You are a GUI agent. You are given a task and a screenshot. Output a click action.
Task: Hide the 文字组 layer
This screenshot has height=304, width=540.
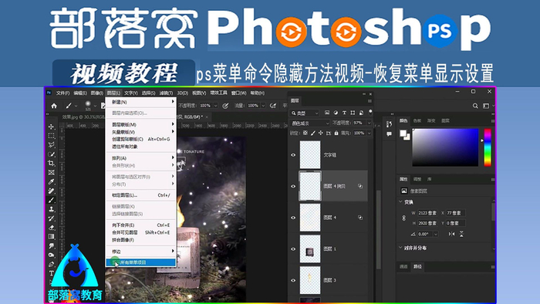(293, 155)
